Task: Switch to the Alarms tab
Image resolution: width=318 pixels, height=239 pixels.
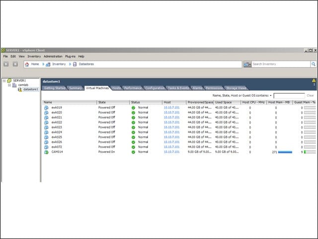Action: [x=197, y=88]
